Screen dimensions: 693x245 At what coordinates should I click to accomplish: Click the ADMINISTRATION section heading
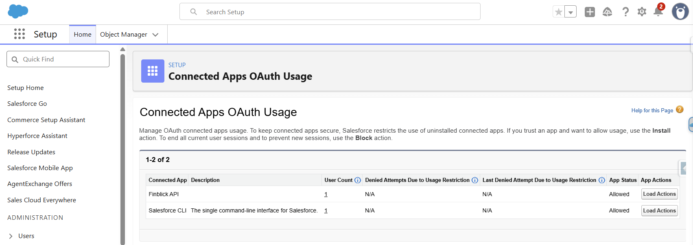click(x=35, y=217)
